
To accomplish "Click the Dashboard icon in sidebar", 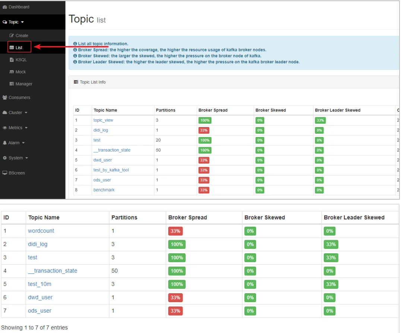I will pyautogui.click(x=4, y=7).
